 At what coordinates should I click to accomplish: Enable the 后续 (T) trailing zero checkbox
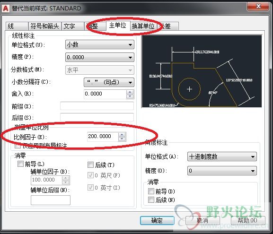(90, 165)
